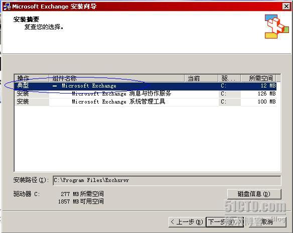Click the 安装路径 input field

pos(167,180)
